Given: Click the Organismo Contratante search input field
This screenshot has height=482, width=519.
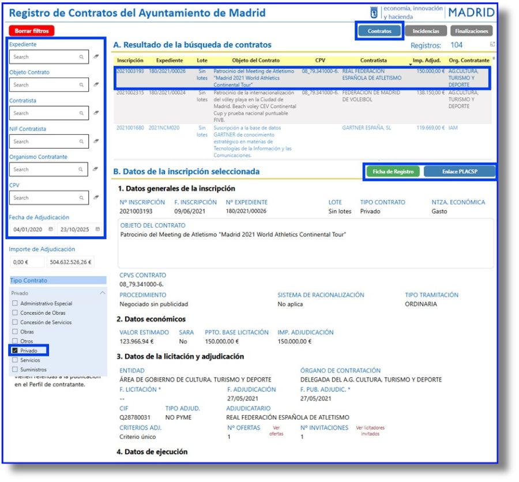Looking at the screenshot, I should [48, 169].
